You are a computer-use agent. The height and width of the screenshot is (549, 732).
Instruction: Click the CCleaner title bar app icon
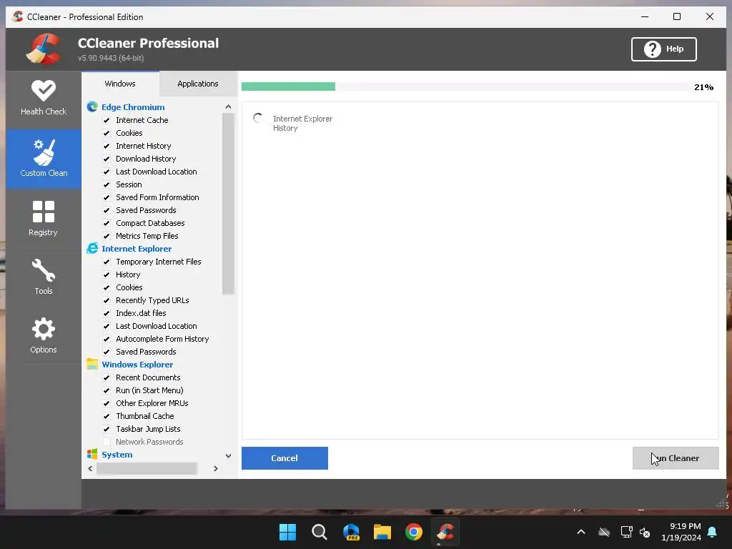point(18,17)
